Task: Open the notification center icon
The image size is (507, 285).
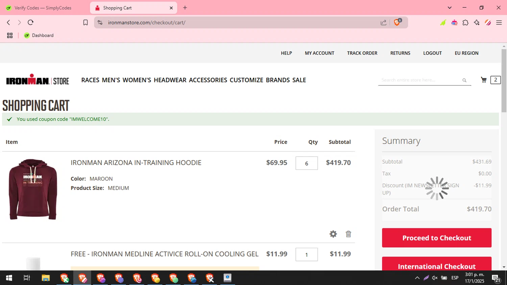Action: pos(496,278)
